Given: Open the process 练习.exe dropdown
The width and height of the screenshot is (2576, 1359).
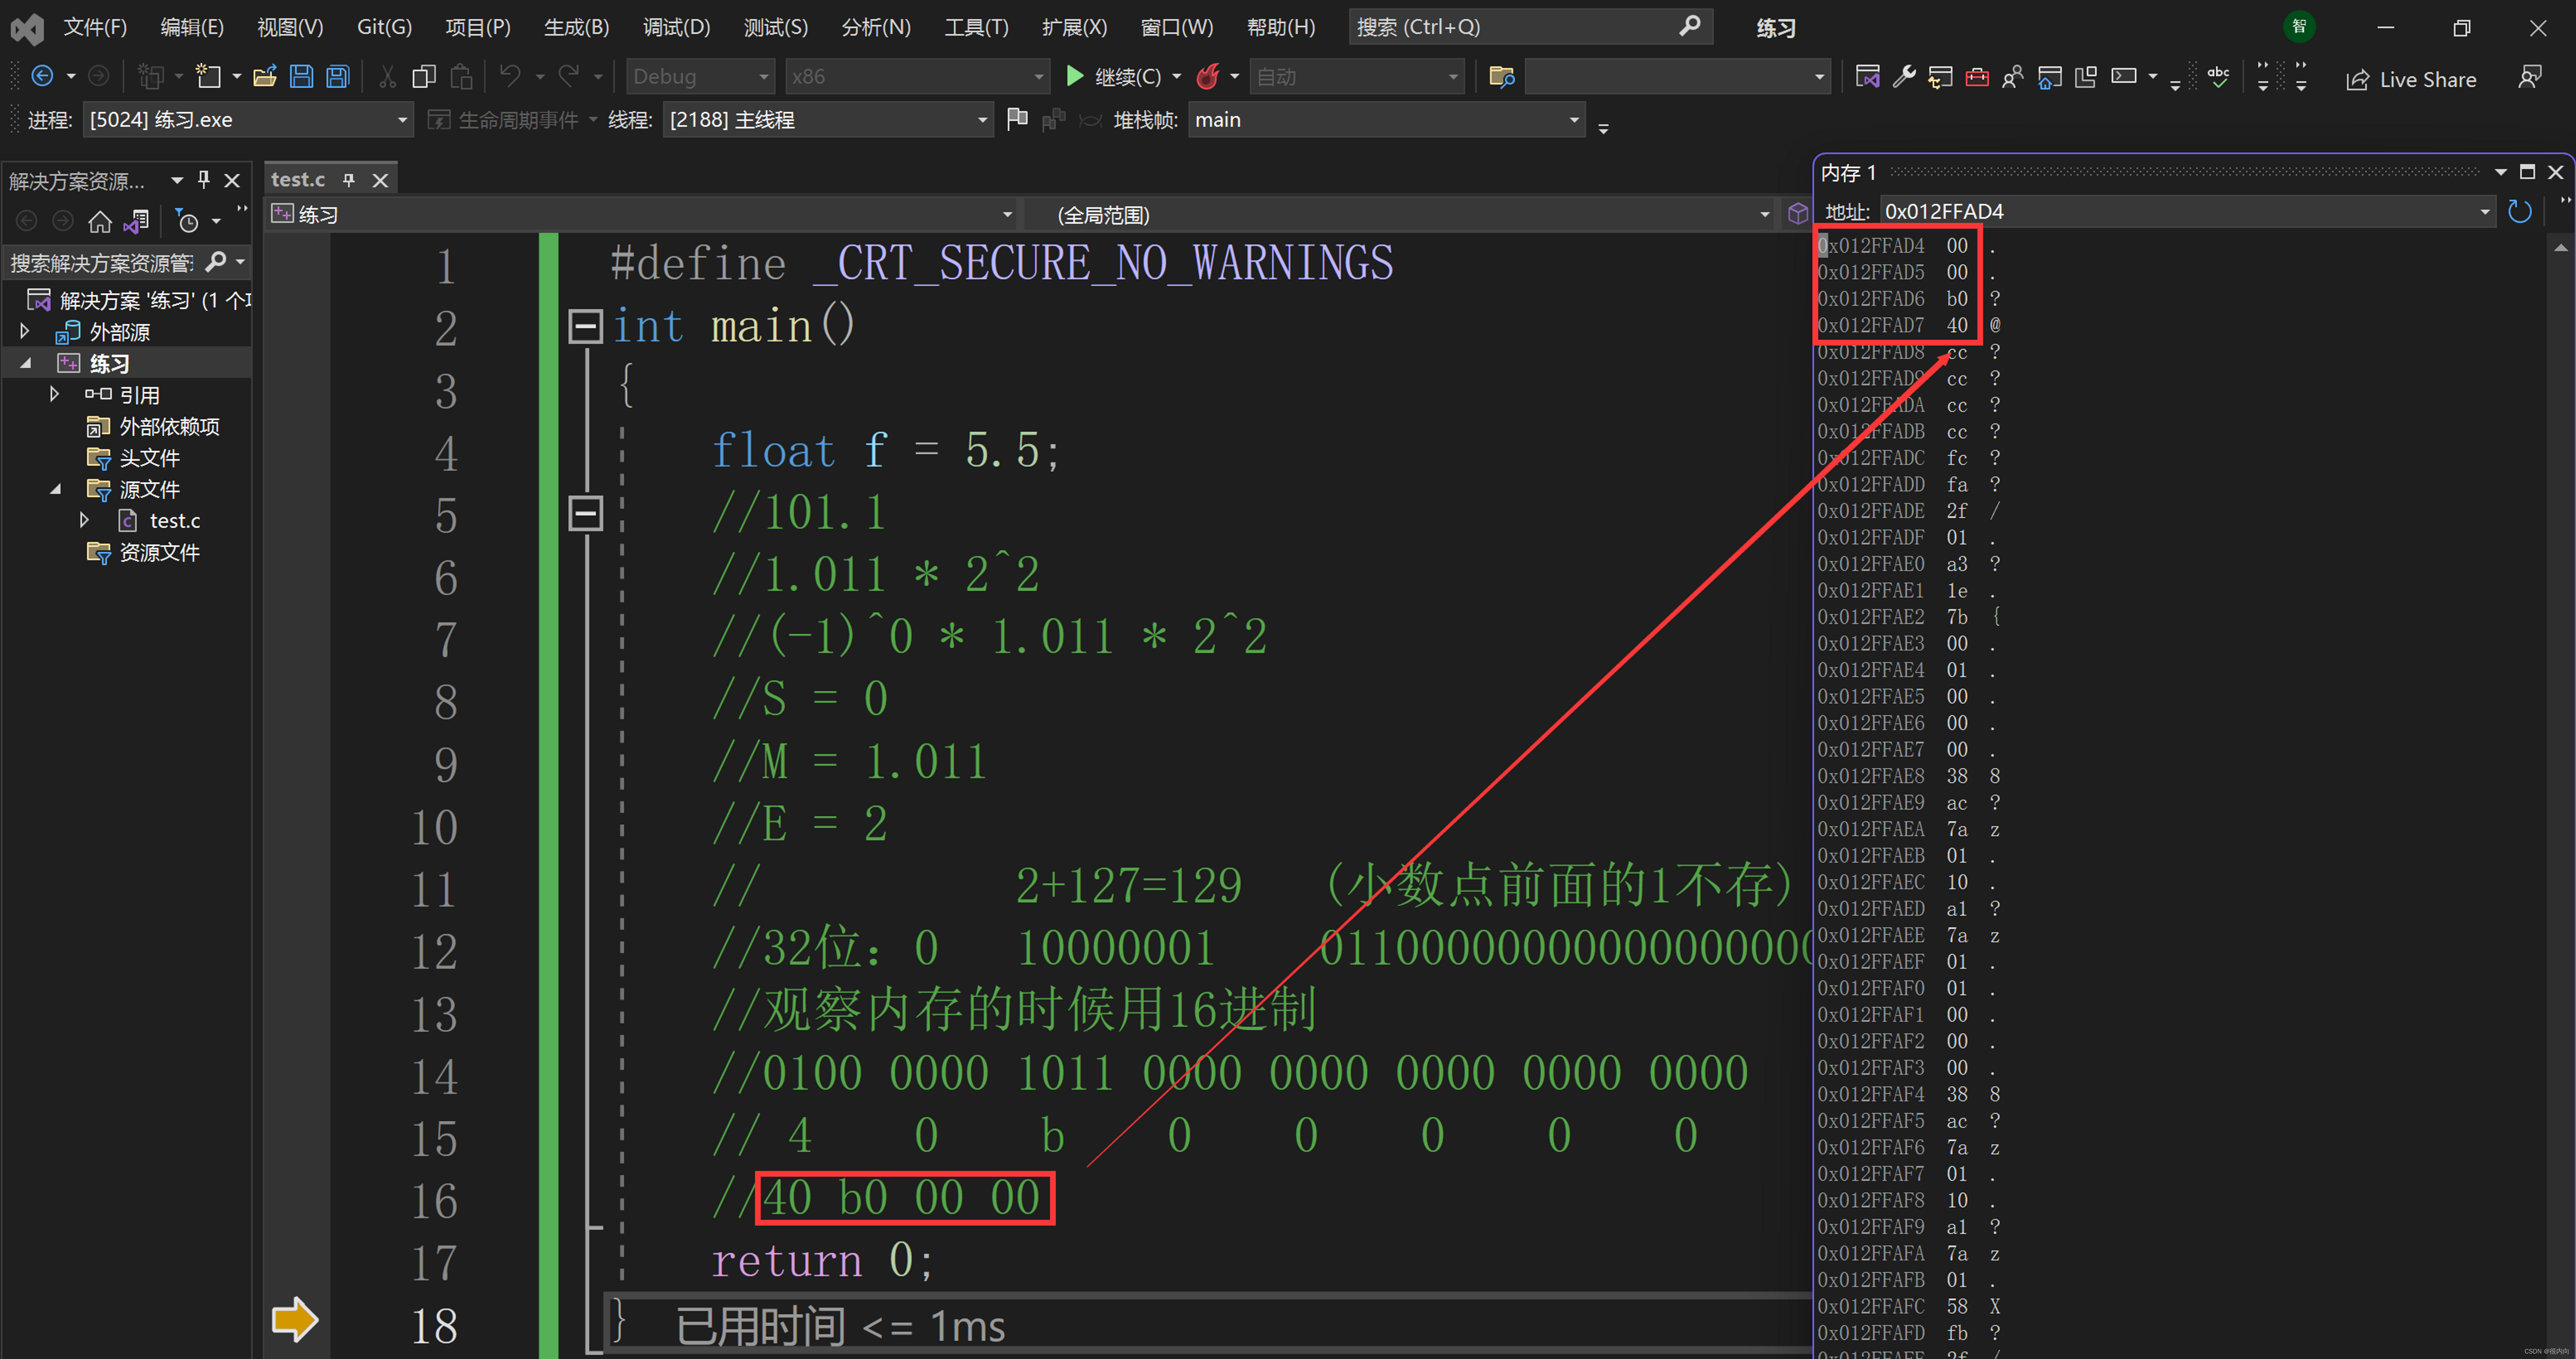Looking at the screenshot, I should coord(402,120).
